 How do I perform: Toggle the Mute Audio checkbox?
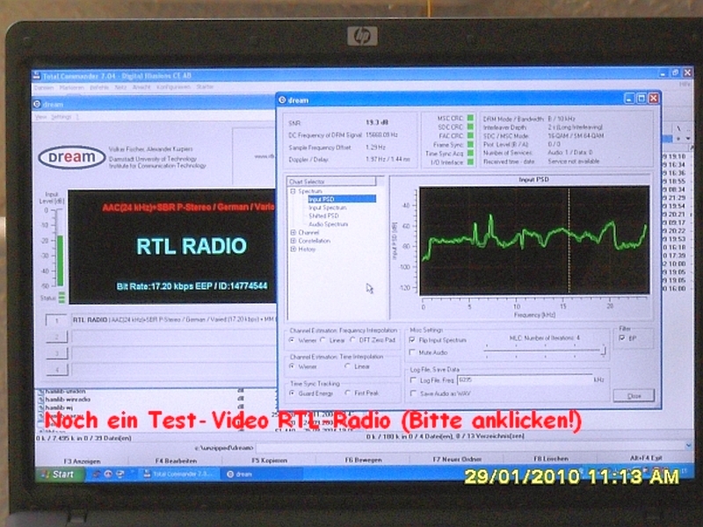tap(412, 353)
